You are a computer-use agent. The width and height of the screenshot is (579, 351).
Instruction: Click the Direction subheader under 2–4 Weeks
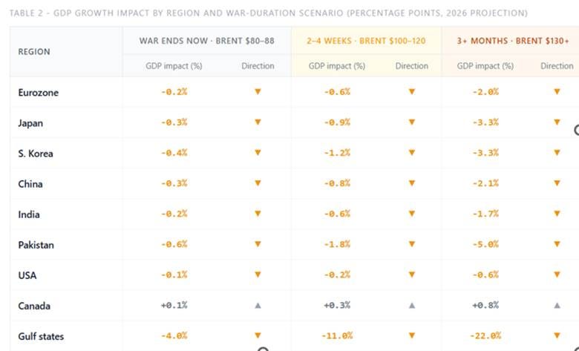coord(412,66)
